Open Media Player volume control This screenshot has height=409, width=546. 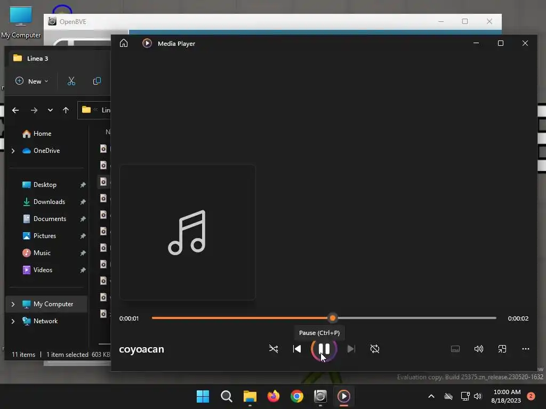(479, 349)
